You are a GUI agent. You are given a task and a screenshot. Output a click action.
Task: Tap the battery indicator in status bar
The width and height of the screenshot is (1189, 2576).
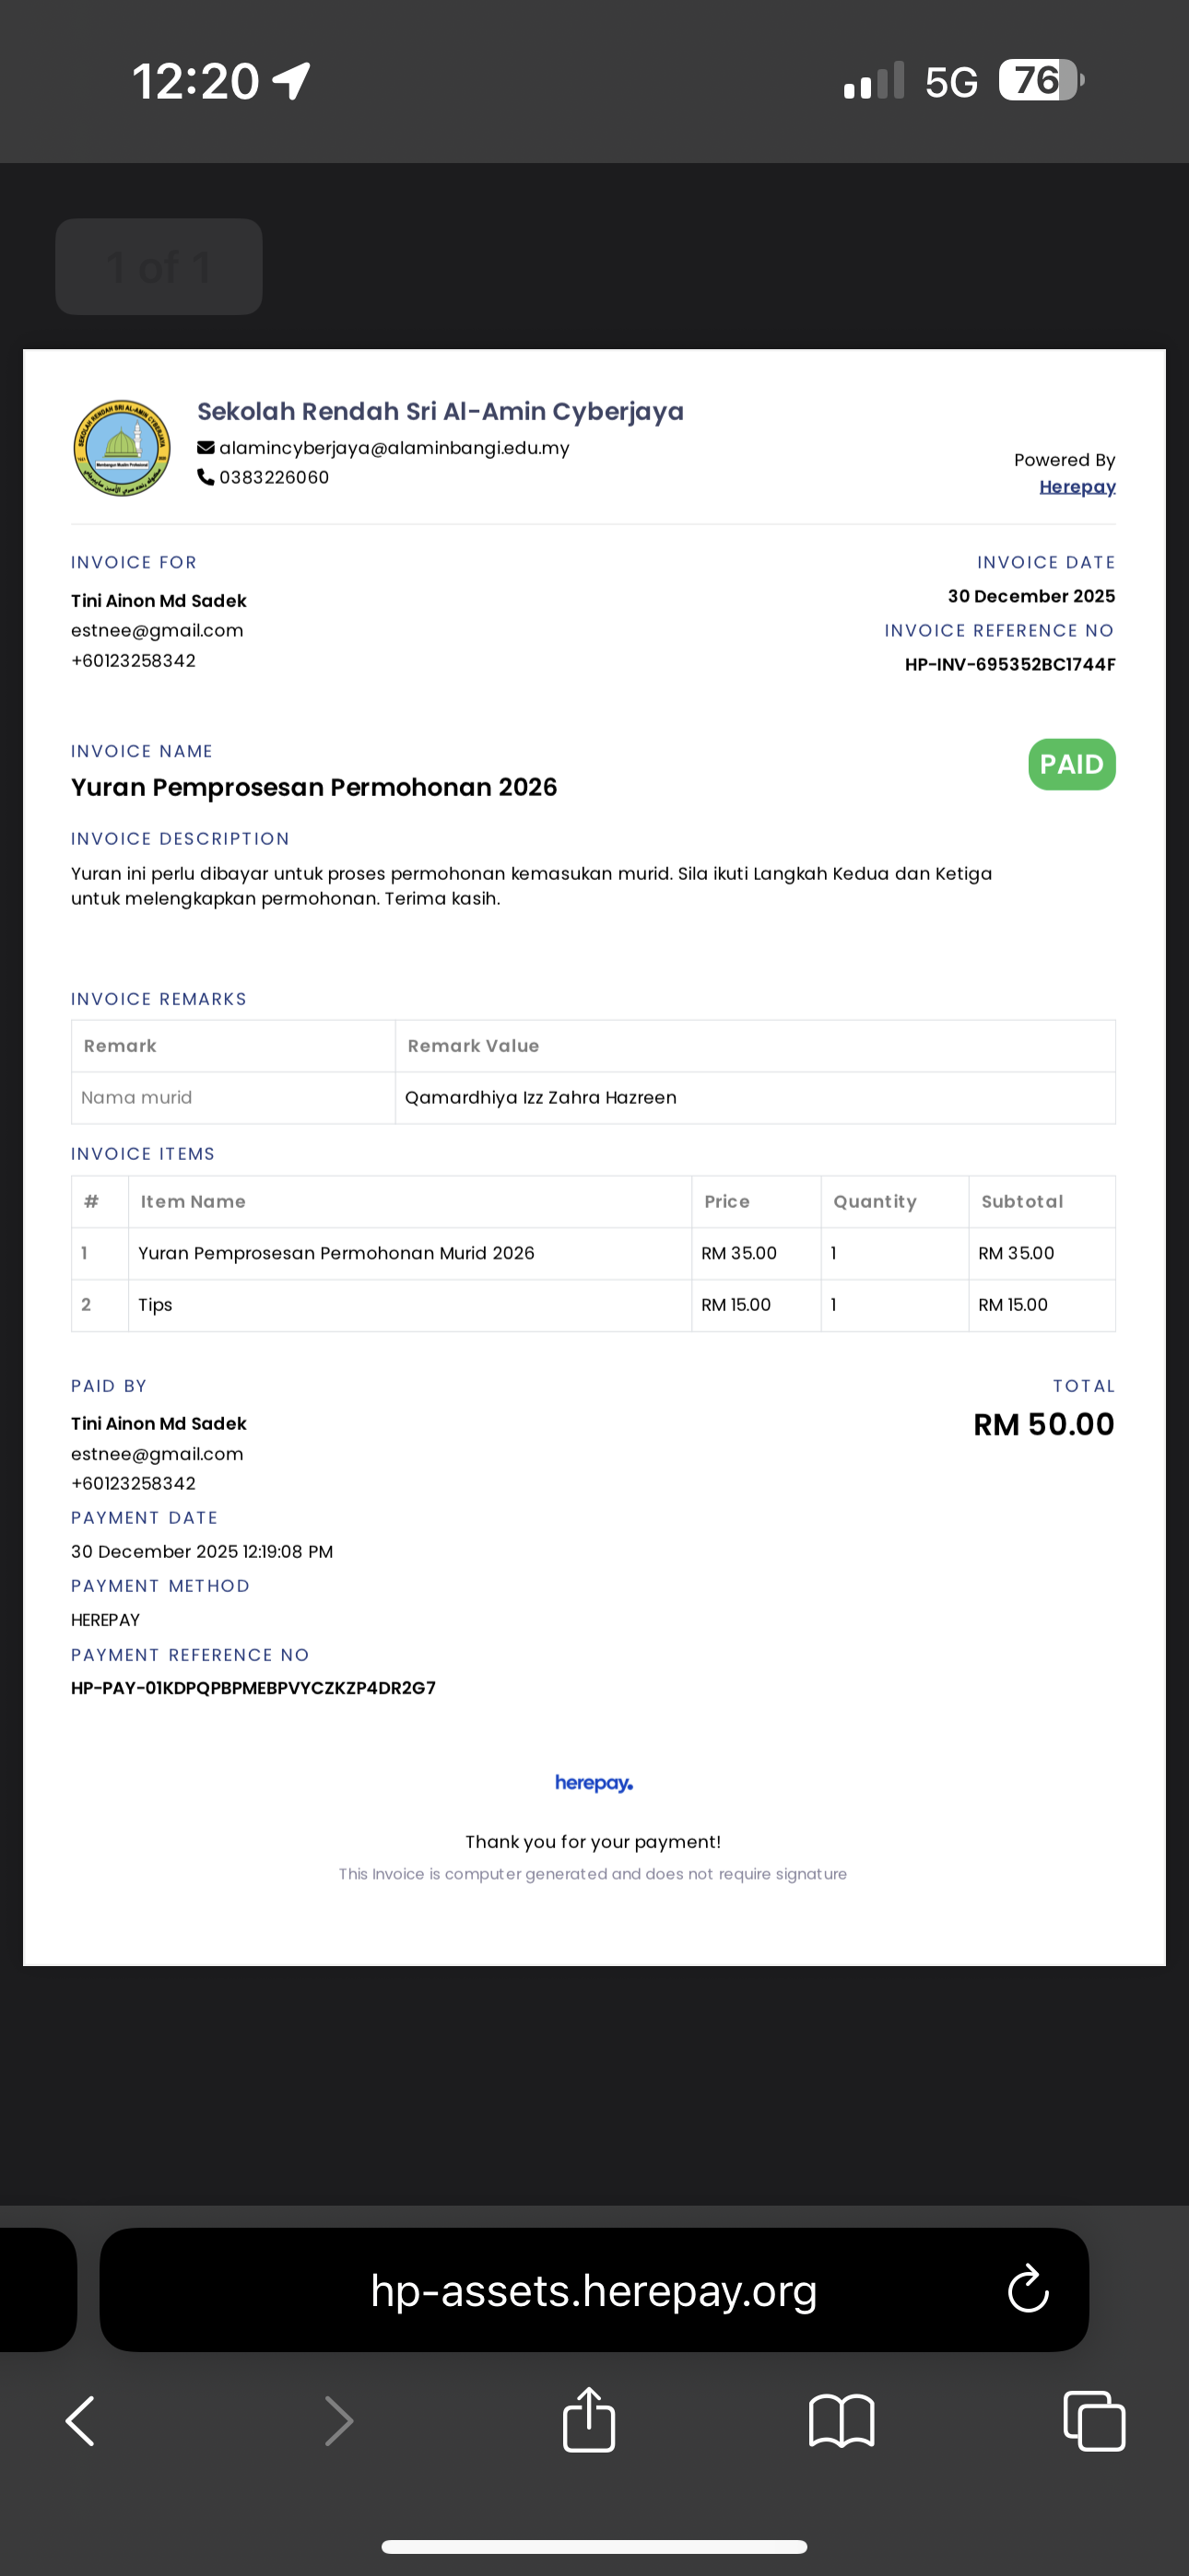pyautogui.click(x=1041, y=80)
